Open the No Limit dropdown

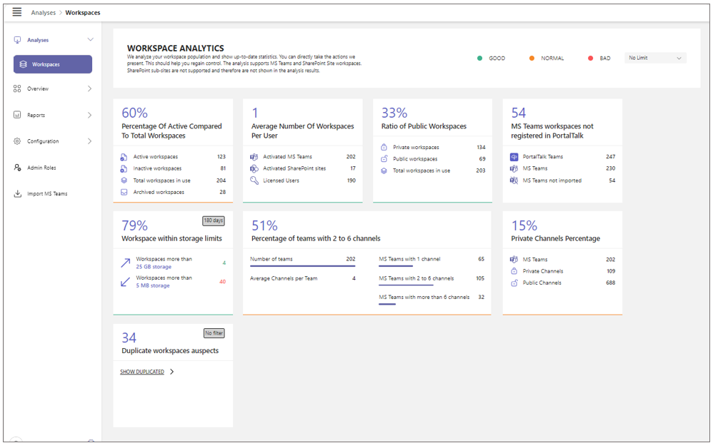[655, 58]
